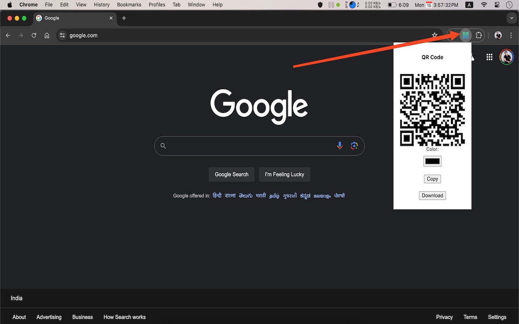Open the Privacy footer link
This screenshot has height=324, width=519.
point(444,317)
